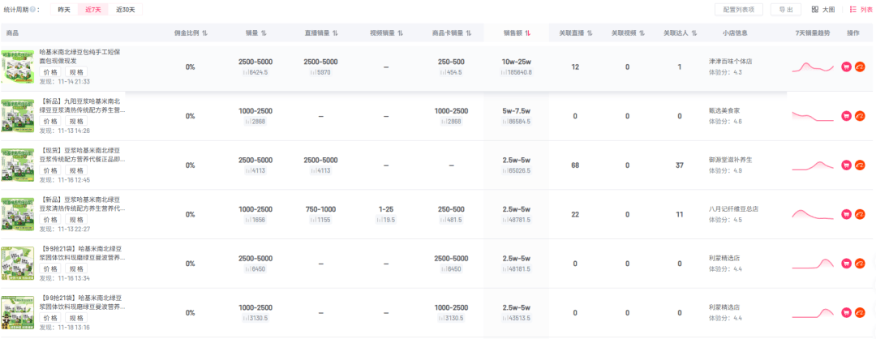Click the pink cart icon for 津津百味个体店 row

pyautogui.click(x=847, y=67)
